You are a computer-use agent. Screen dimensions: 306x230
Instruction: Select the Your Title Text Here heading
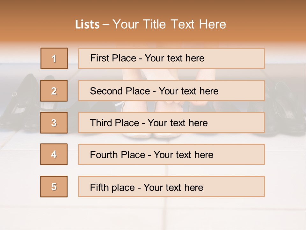click(169, 24)
